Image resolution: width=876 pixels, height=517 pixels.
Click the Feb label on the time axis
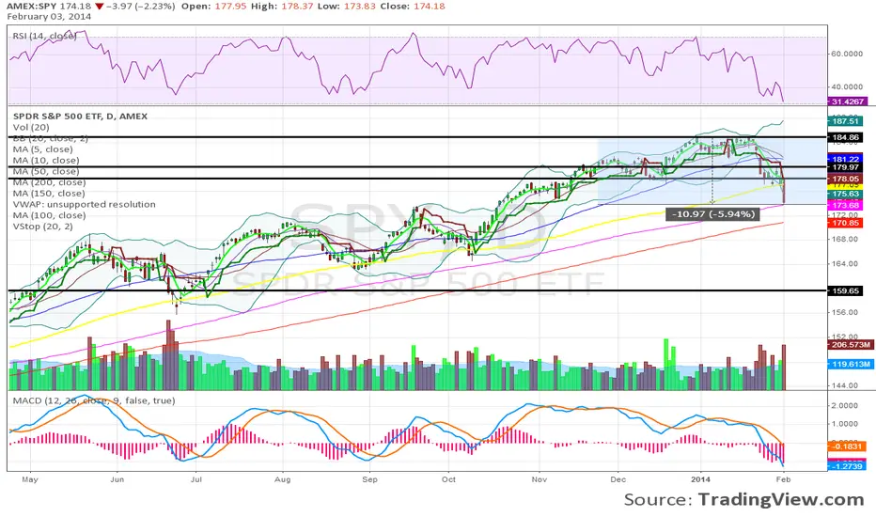tap(783, 479)
